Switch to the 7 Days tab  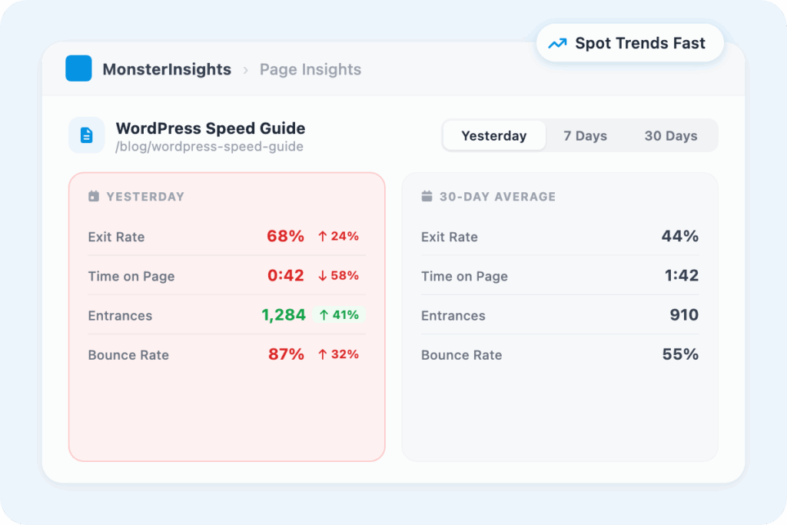click(x=585, y=136)
